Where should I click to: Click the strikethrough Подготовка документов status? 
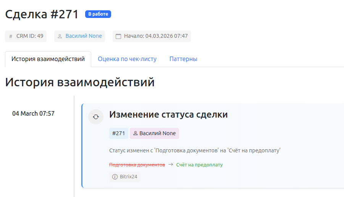click(x=137, y=165)
